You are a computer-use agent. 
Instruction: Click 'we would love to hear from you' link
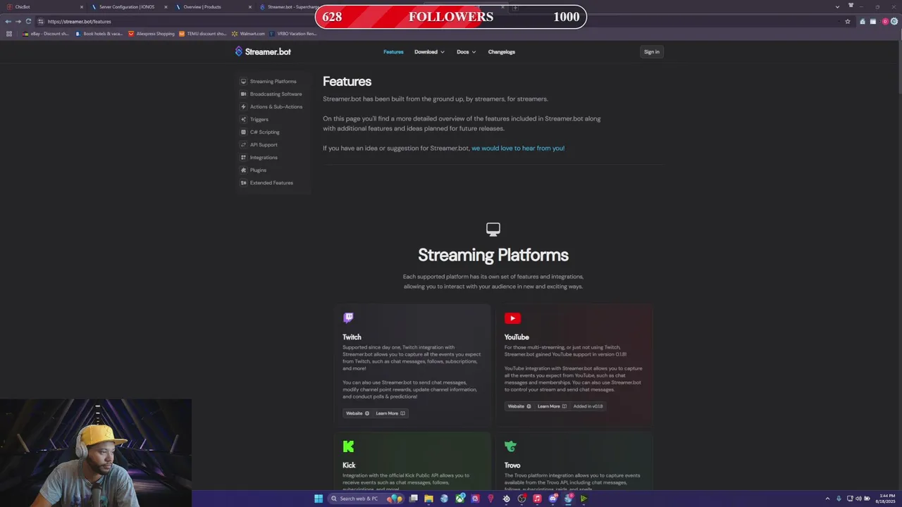(518, 148)
